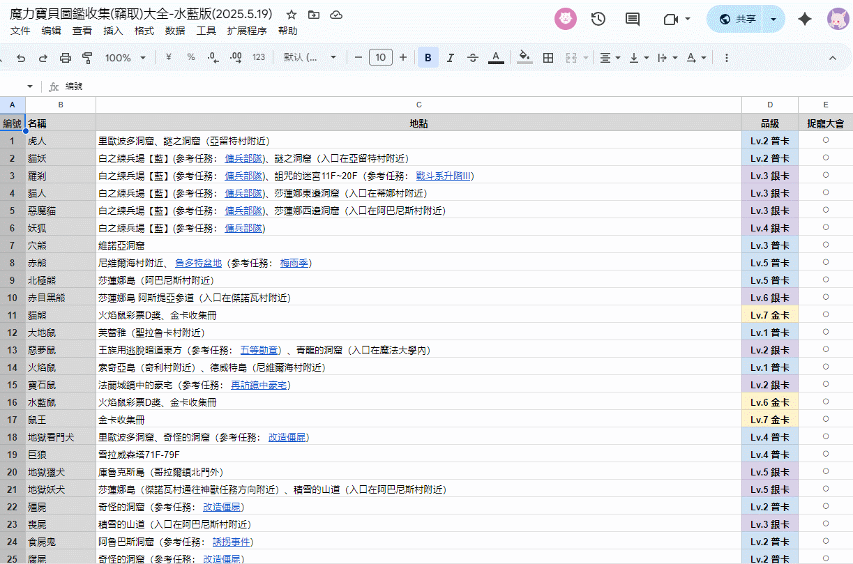
Task: Increase font size with plus button
Action: [402, 57]
